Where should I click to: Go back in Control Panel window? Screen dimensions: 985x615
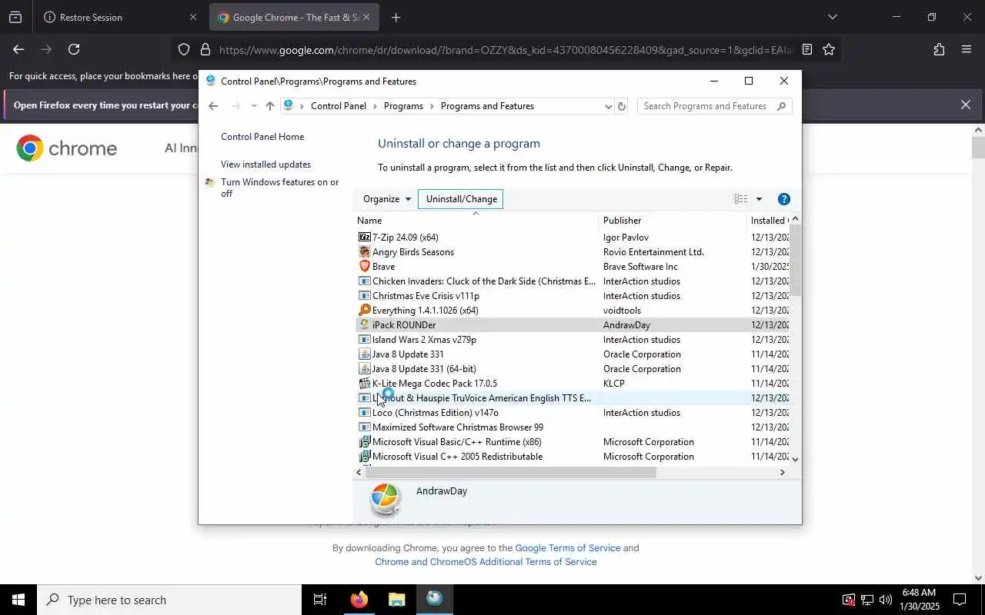click(x=213, y=106)
